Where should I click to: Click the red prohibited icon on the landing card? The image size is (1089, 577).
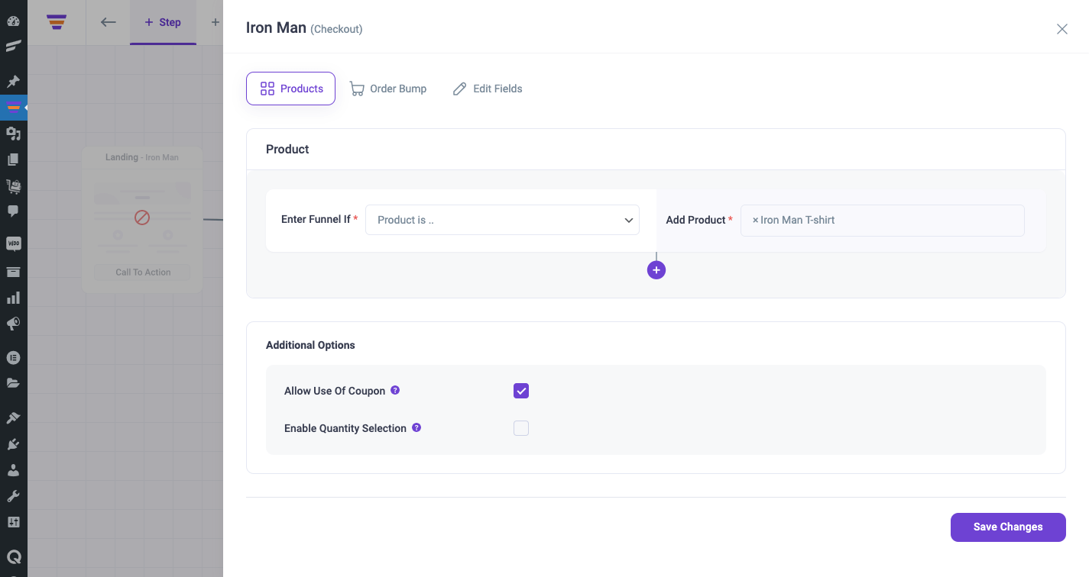point(142,218)
